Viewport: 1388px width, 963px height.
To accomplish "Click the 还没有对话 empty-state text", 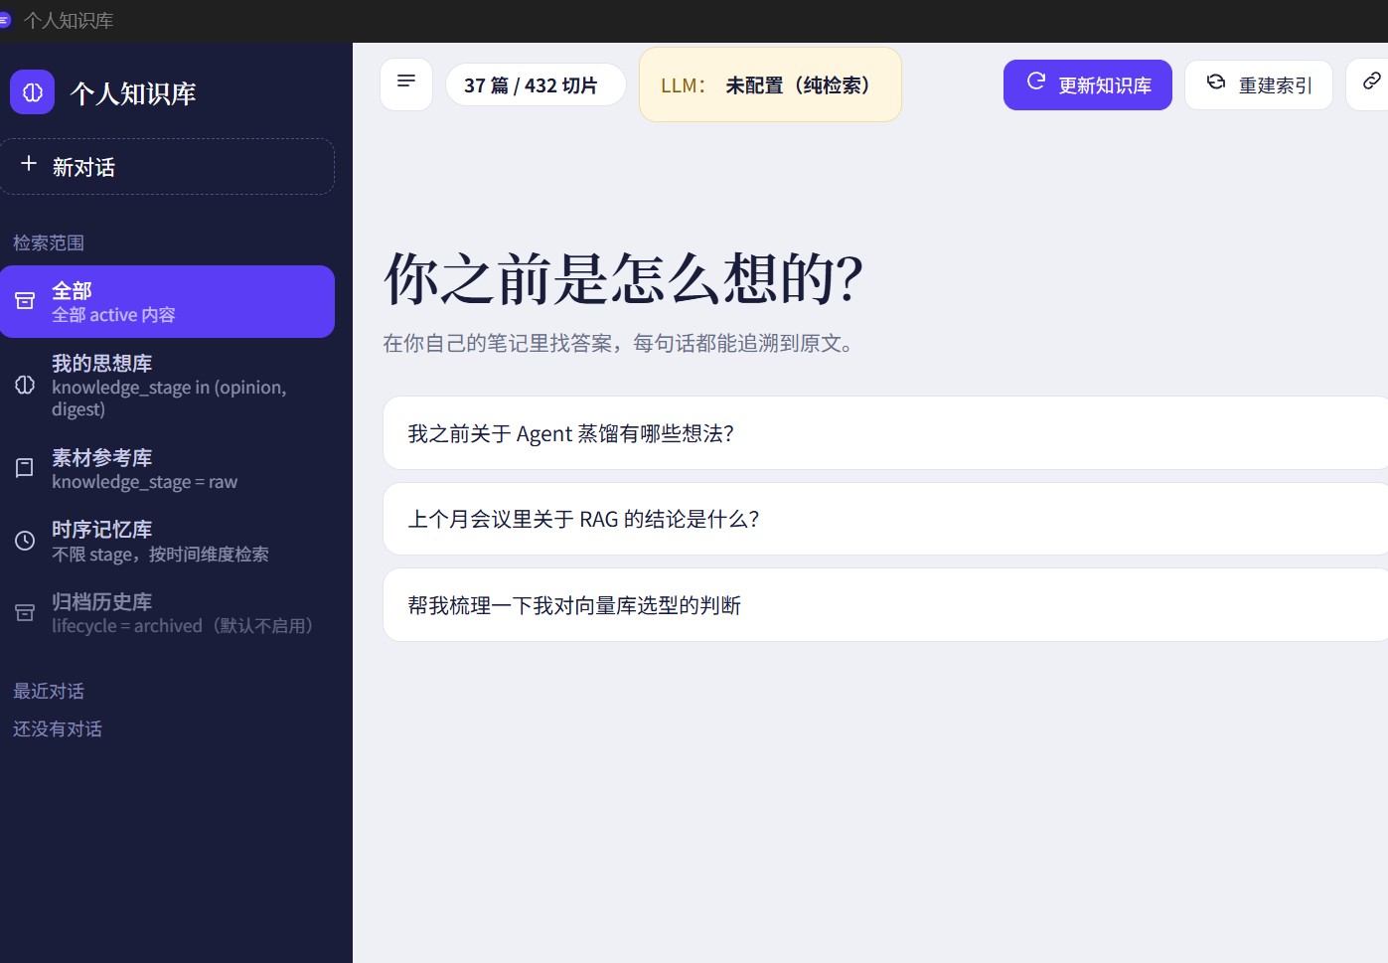I will (58, 728).
